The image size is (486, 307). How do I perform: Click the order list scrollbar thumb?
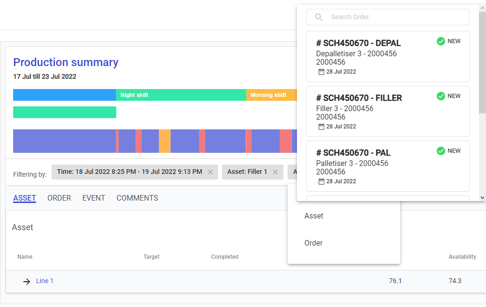(482, 63)
